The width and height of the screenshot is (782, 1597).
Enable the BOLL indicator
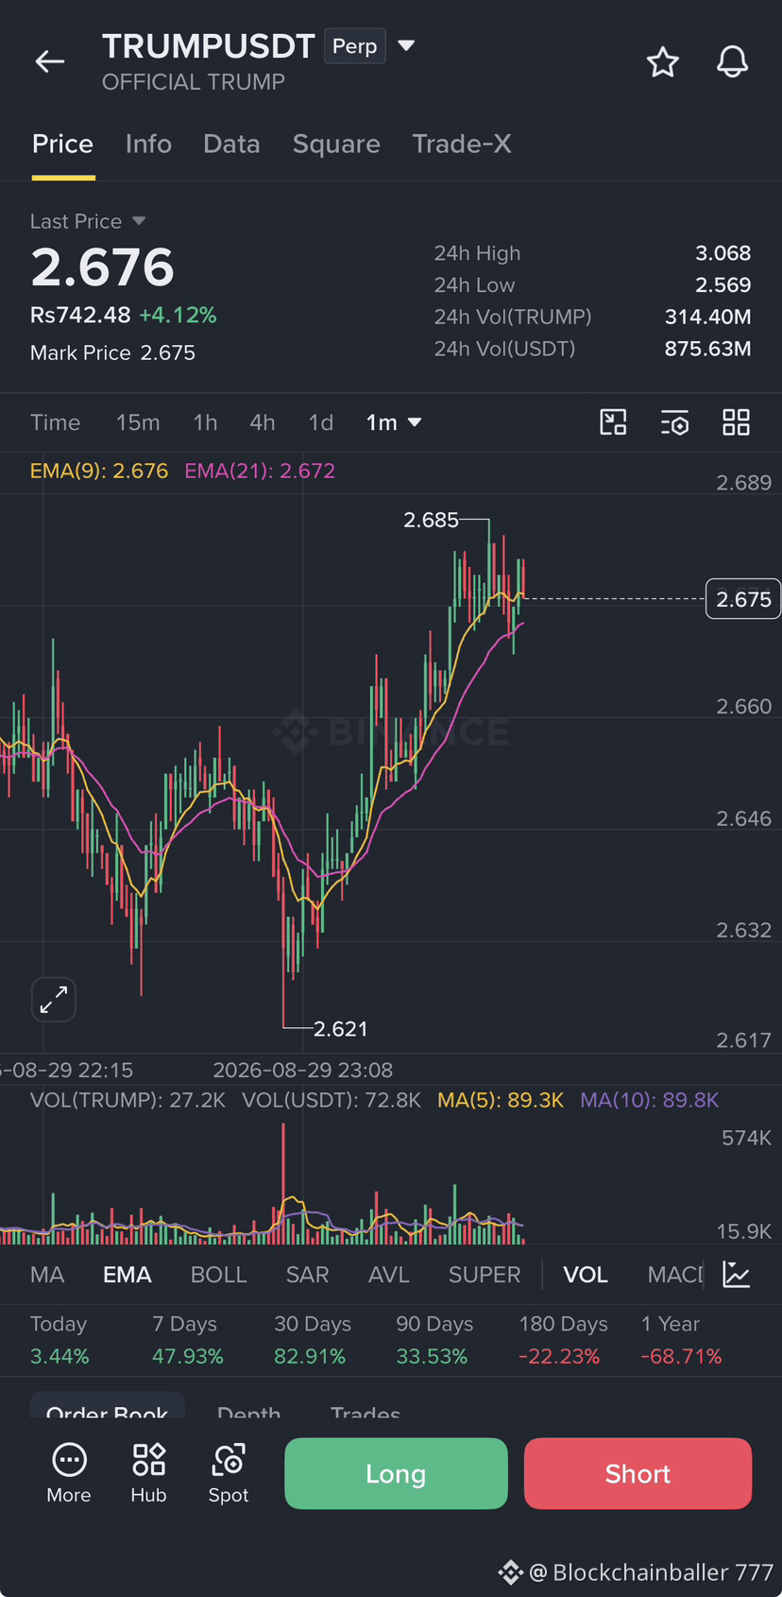pos(218,1275)
